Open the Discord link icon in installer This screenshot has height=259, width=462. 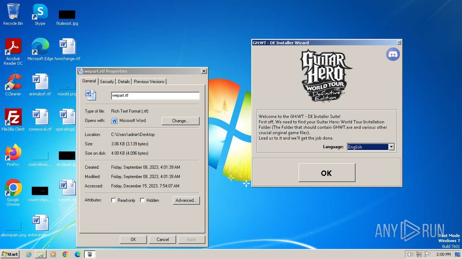coord(393,54)
